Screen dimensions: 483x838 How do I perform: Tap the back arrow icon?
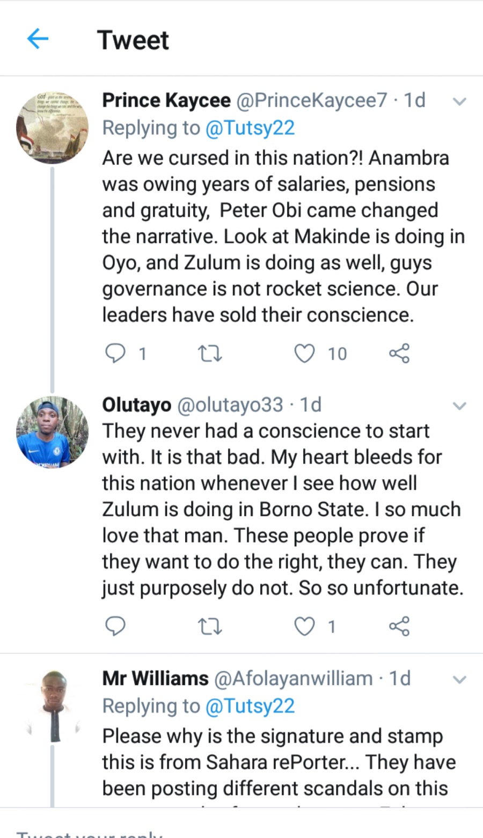coord(38,39)
